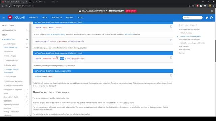Open the browser profile avatar
This screenshot has width=216, height=121.
tap(210, 6)
